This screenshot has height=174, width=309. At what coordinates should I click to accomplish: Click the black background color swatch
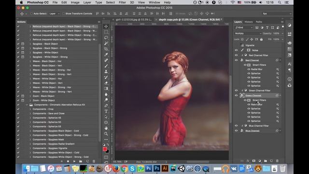(x=107, y=152)
